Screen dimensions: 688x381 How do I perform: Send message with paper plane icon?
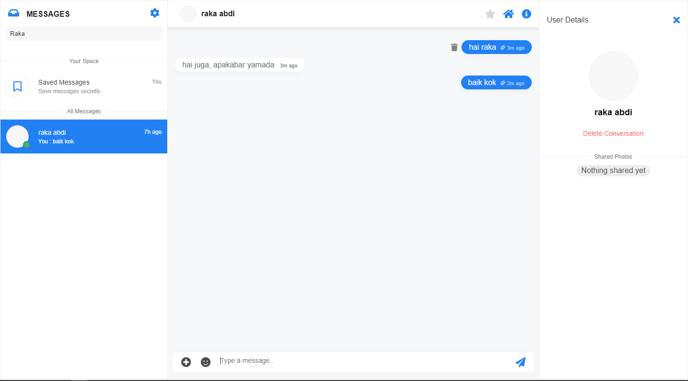(x=521, y=362)
